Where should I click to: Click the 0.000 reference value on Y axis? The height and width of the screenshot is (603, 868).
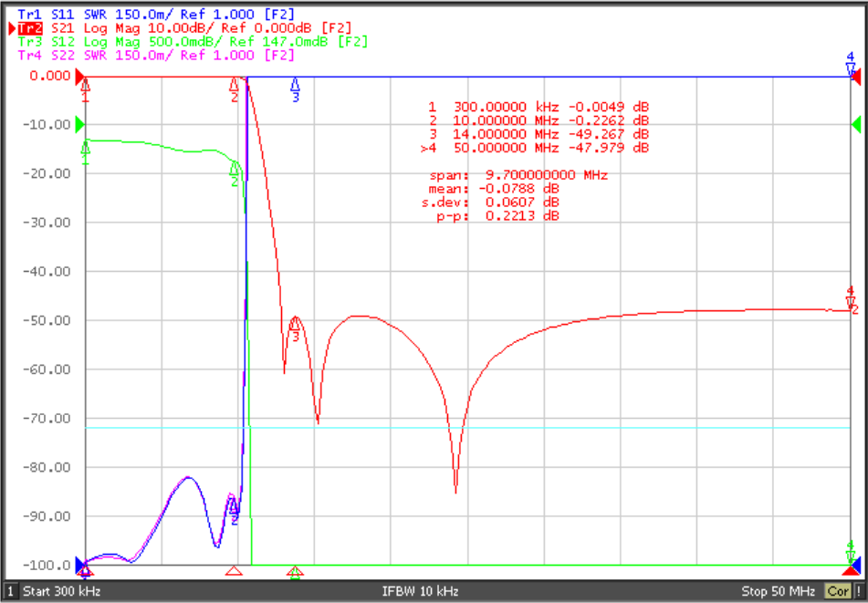click(50, 75)
